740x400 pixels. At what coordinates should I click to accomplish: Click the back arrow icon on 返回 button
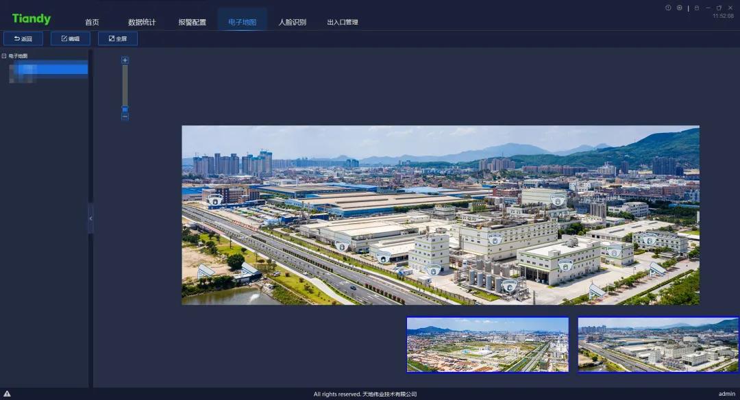coord(17,38)
